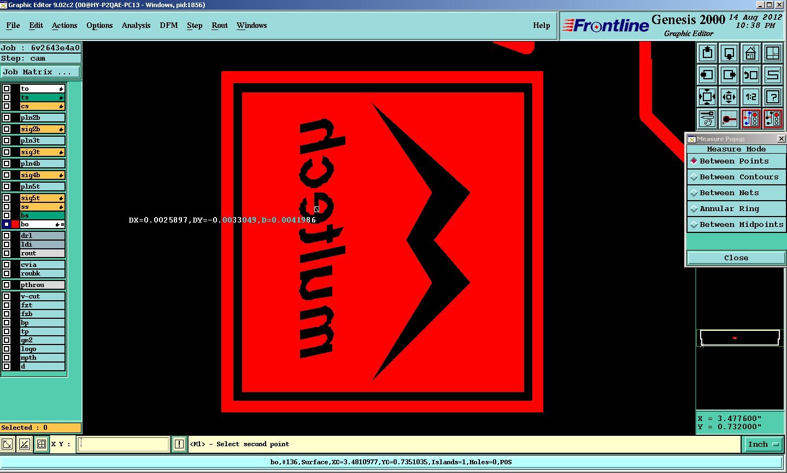Image resolution: width=787 pixels, height=473 pixels.
Task: Select Between Points measure mode
Action: click(x=736, y=161)
